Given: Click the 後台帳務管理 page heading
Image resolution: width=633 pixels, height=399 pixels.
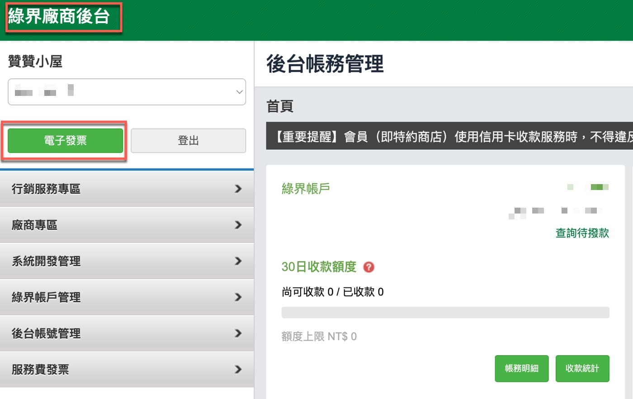Looking at the screenshot, I should point(325,63).
